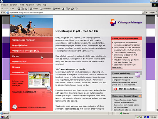Open the Favorieten menu in the menu bar
158x119 pixels.
coord(30,5)
